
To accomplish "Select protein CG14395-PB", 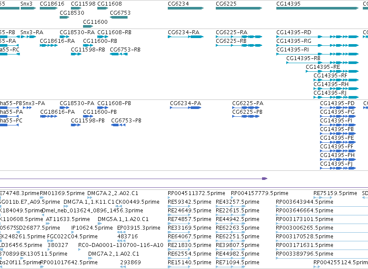I will pyautogui.click(x=338, y=134).
